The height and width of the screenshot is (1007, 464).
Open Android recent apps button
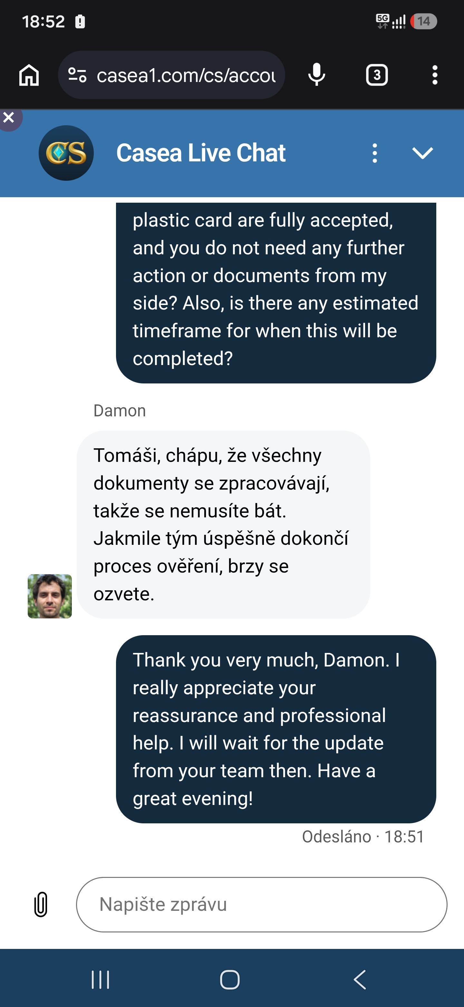coord(100,979)
